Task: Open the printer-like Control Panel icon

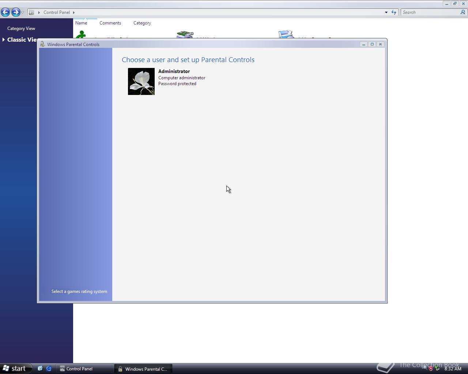Action: (286, 34)
